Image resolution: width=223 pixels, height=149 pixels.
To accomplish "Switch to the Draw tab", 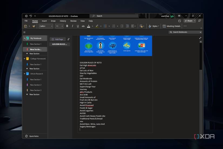I will pos(53,21).
